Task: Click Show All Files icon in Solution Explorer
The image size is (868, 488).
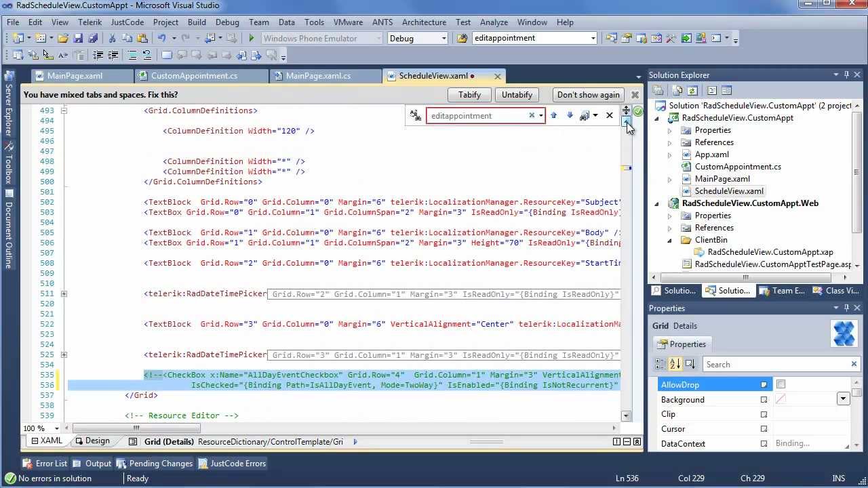Action: pos(676,90)
